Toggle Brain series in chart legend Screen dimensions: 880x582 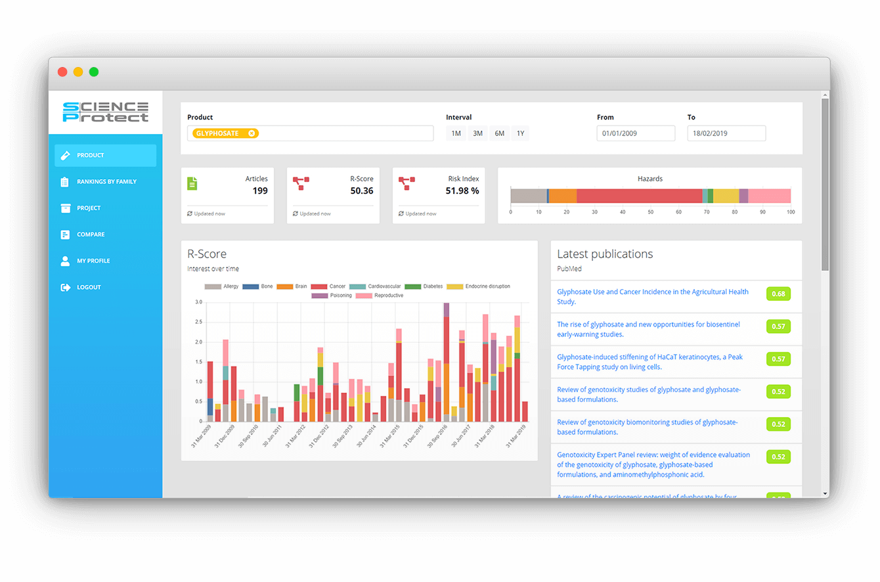(292, 286)
